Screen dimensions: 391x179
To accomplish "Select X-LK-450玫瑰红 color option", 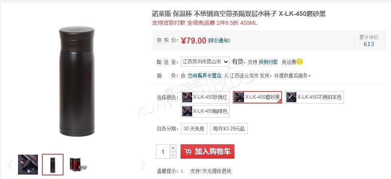I will [205, 97].
